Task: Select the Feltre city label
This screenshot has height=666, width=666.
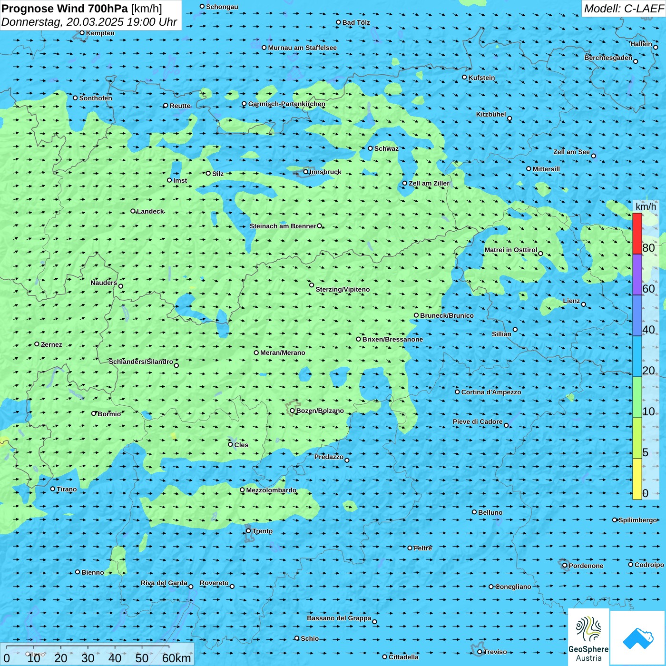Action: [422, 548]
